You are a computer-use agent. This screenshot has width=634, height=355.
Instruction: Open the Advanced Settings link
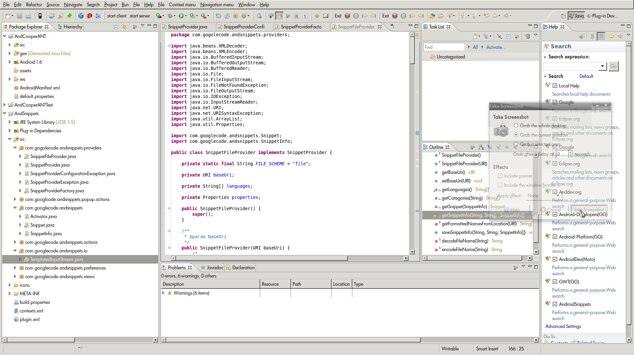click(563, 326)
